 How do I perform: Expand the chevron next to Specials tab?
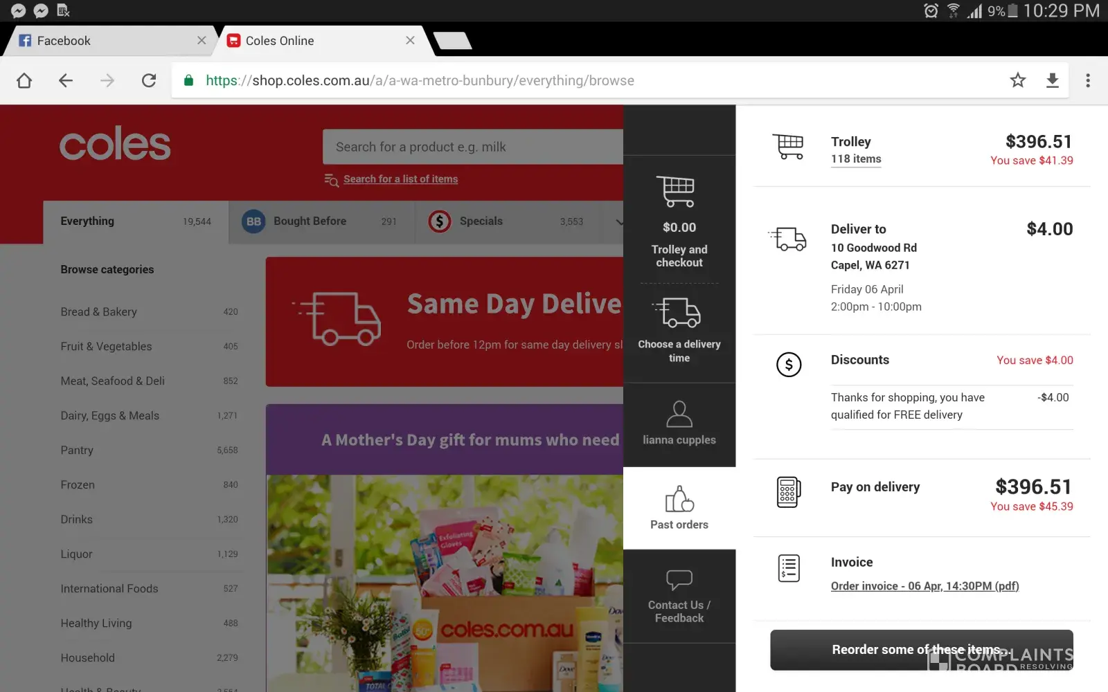[x=618, y=222]
